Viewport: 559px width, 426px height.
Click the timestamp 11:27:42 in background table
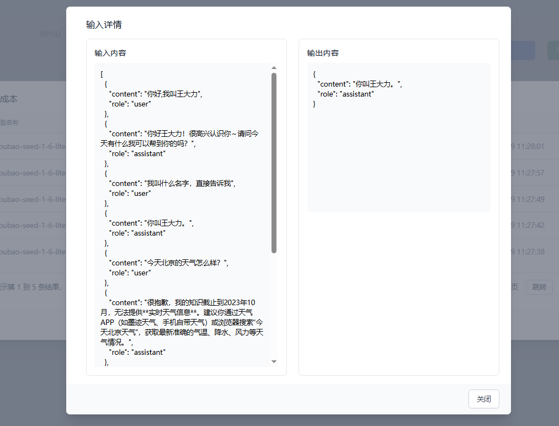(530, 225)
